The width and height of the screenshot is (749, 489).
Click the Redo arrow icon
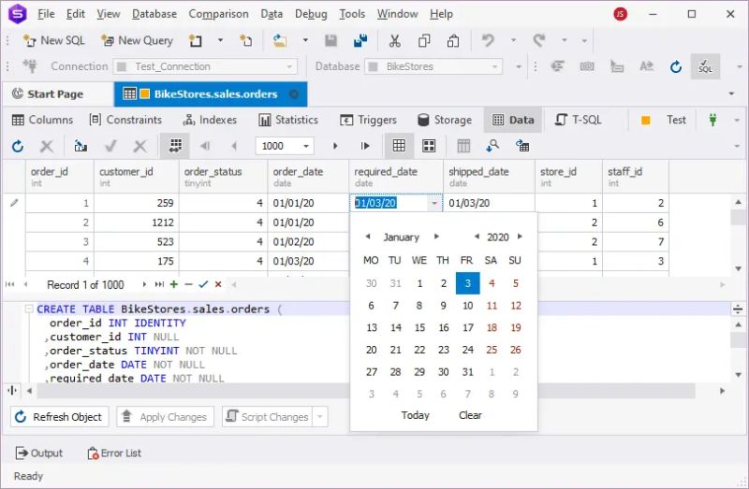[x=539, y=40]
